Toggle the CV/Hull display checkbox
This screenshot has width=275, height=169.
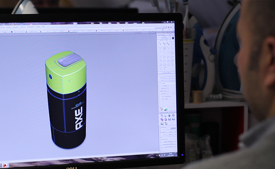pyautogui.click(x=168, y=86)
